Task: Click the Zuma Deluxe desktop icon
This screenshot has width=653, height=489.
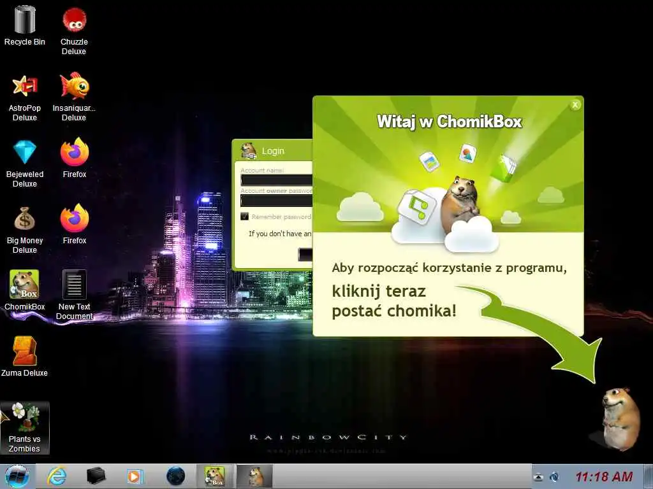Action: coord(25,357)
